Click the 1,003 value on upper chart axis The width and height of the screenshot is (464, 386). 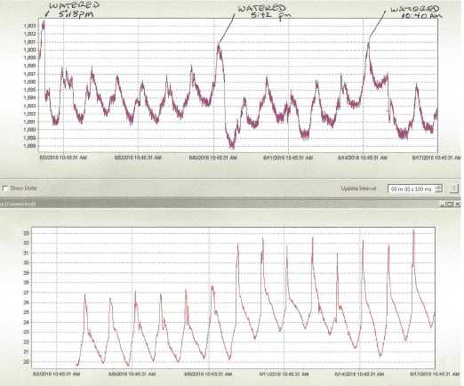click(x=29, y=26)
